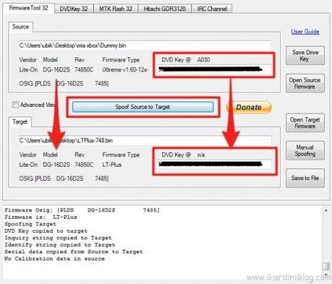Click Save to File button

click(305, 178)
